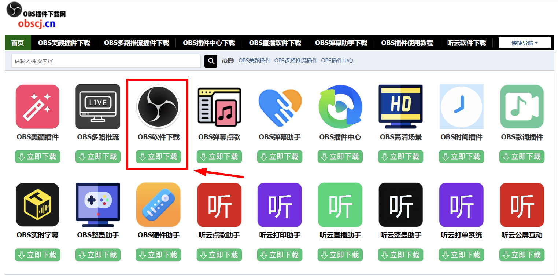Open the 听云软件下载 menu item
The height and width of the screenshot is (277, 558).
coord(466,43)
